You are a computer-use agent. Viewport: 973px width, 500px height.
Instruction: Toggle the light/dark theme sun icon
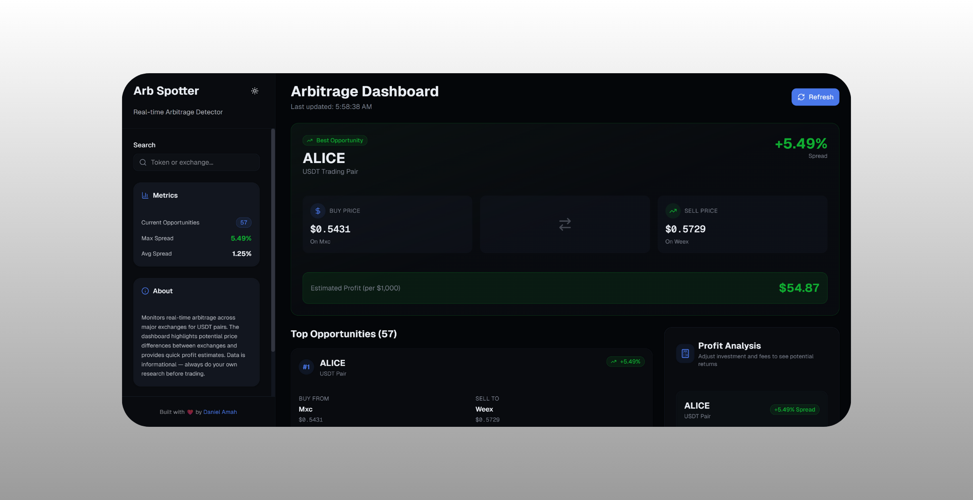255,91
